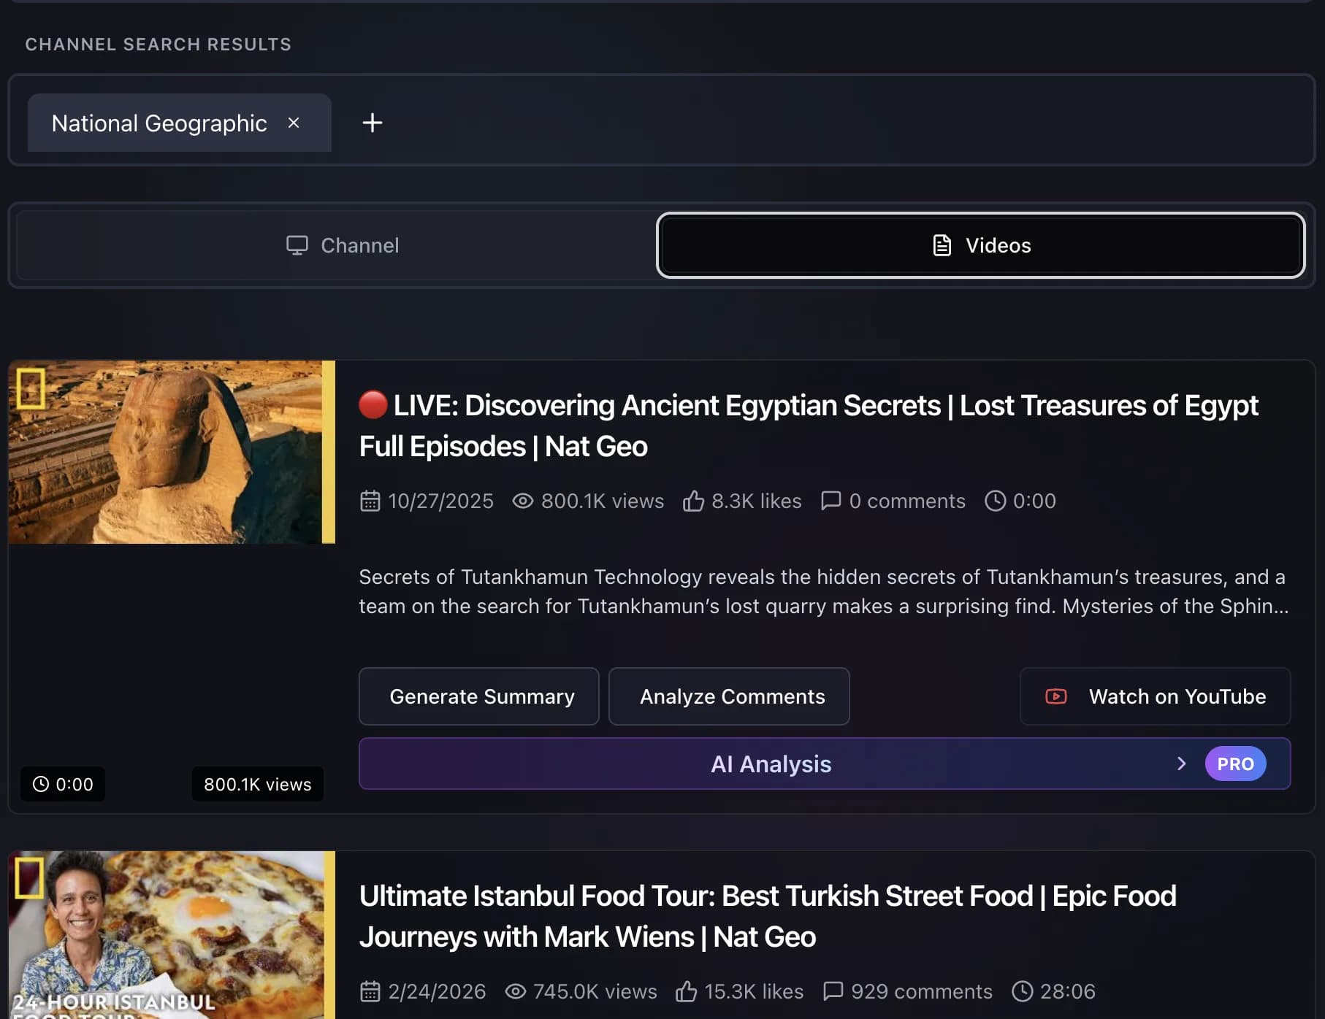Click the monitor icon on the Channel tab
The height and width of the screenshot is (1019, 1325).
tap(297, 245)
